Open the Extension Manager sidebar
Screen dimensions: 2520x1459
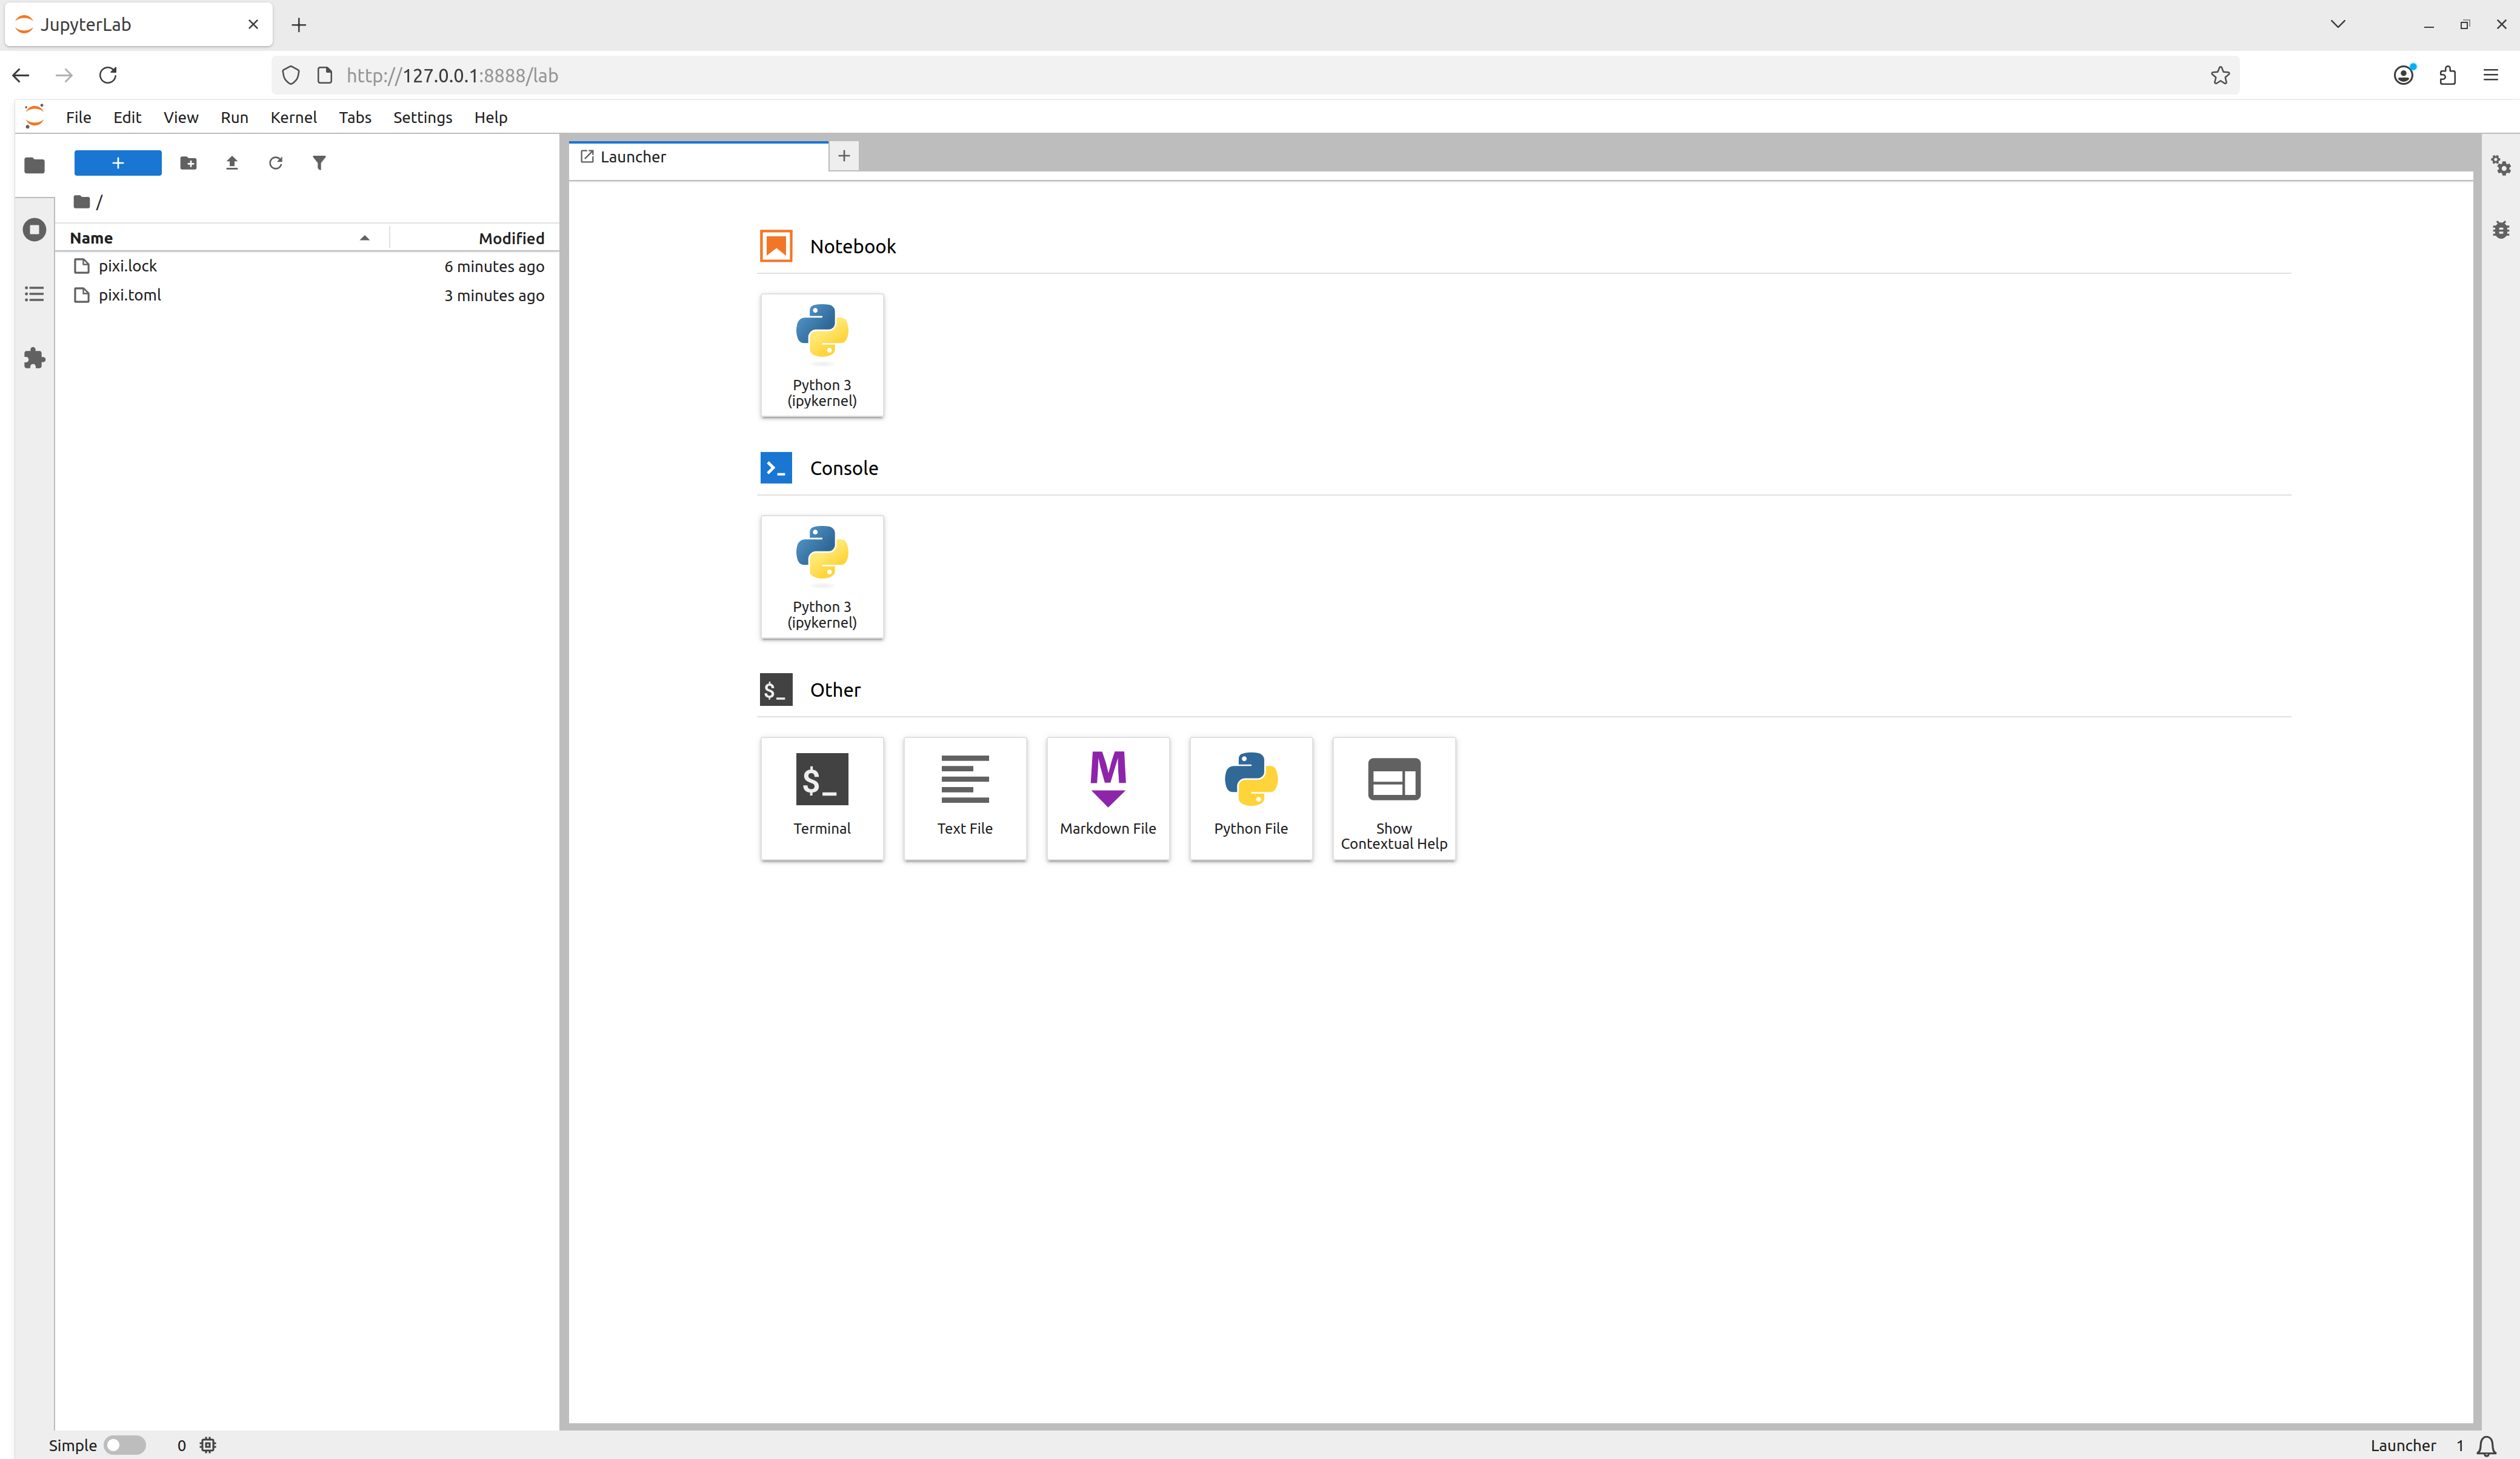tap(34, 358)
